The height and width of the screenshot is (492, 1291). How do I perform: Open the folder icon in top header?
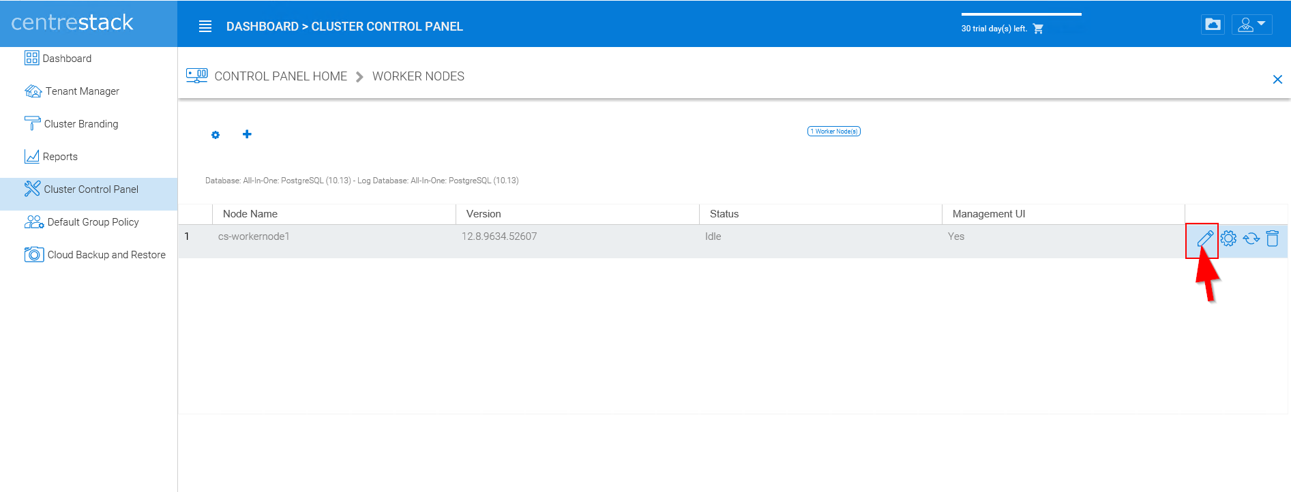click(1213, 25)
